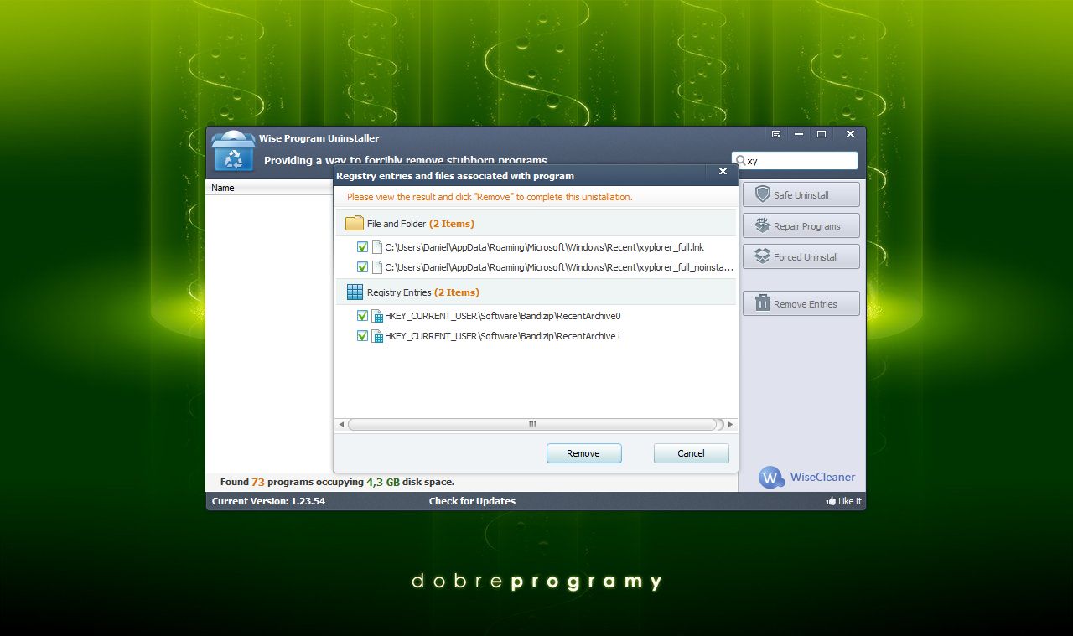
Task: Click the file icon beside xyplorer_full.lnk
Action: tap(377, 247)
